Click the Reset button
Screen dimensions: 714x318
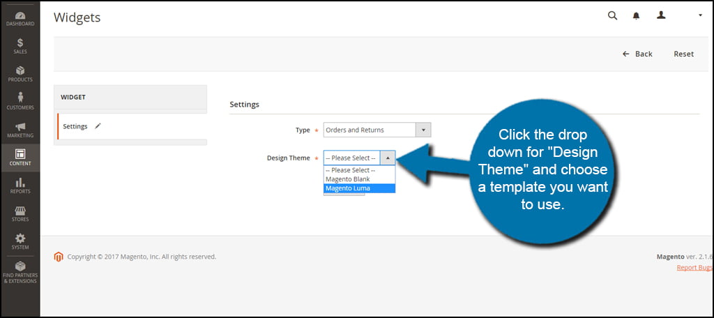click(x=683, y=54)
